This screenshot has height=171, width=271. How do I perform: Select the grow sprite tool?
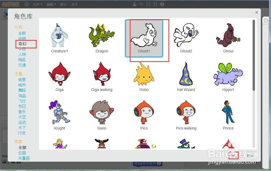(148, 4)
